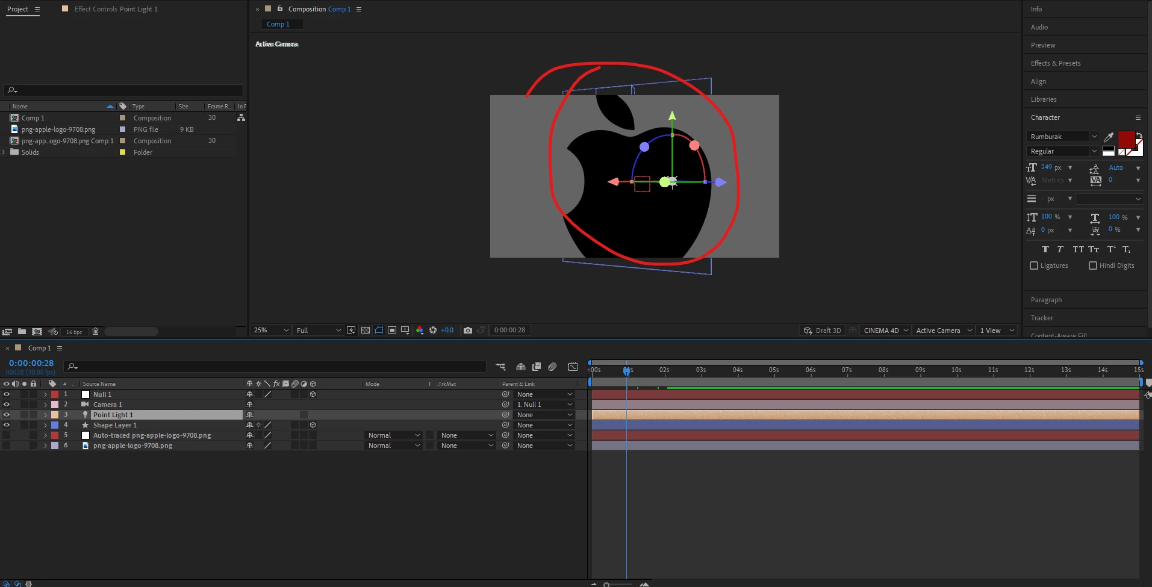Click the Project panel search field

point(123,90)
